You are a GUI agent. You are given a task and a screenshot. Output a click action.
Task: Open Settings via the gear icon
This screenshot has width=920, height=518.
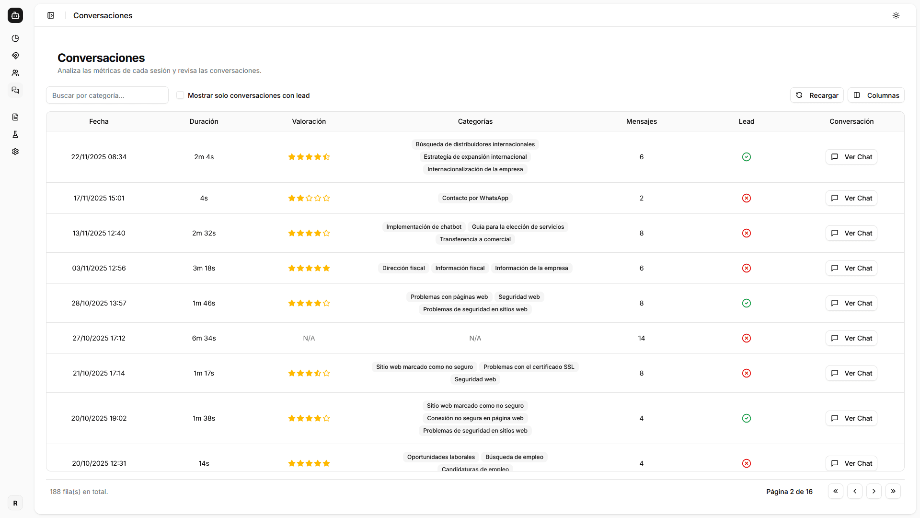tap(15, 152)
